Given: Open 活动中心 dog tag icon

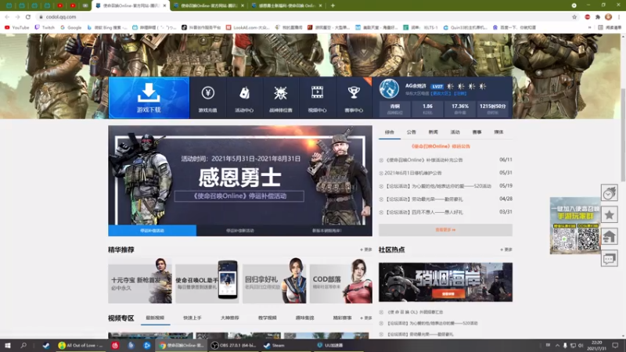Looking at the screenshot, I should [244, 98].
